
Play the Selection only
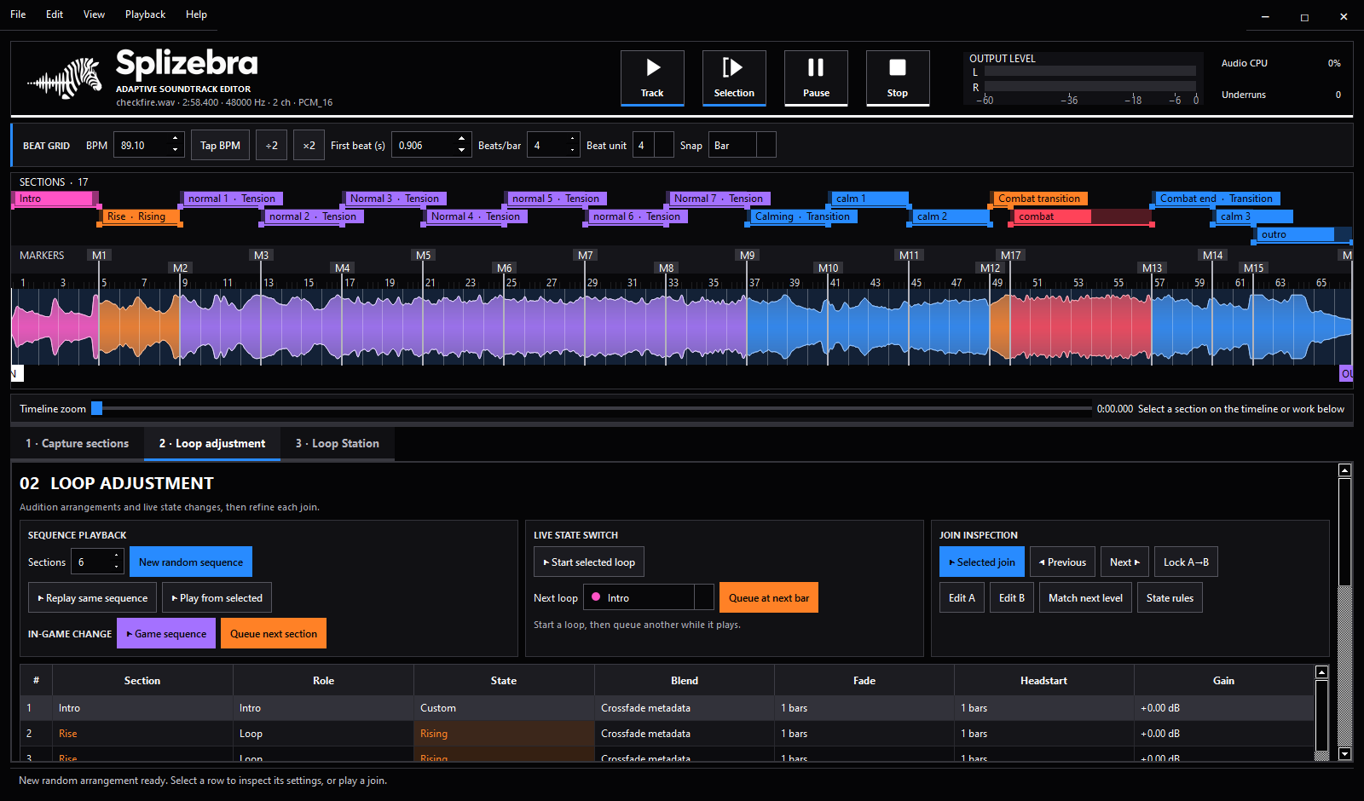pyautogui.click(x=734, y=78)
